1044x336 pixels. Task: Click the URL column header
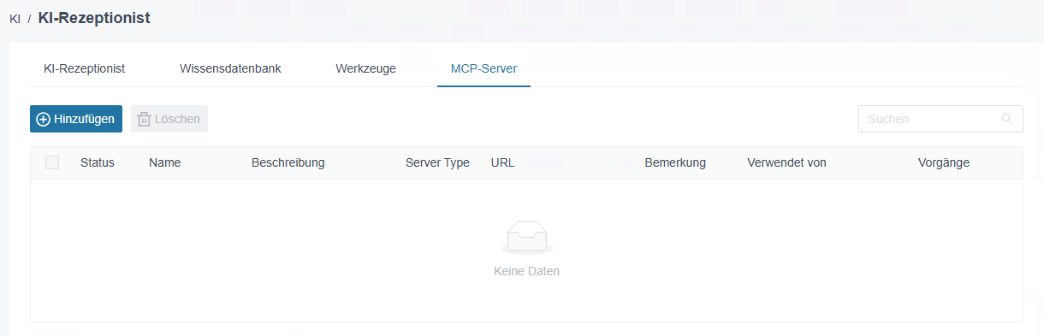(503, 162)
